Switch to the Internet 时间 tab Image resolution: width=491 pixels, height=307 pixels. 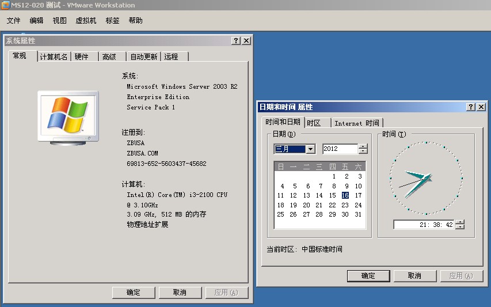357,123
